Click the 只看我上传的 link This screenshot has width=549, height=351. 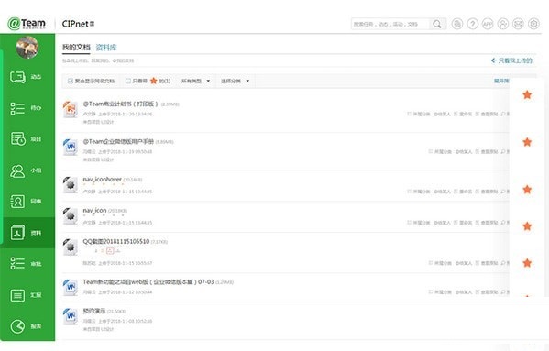(512, 60)
